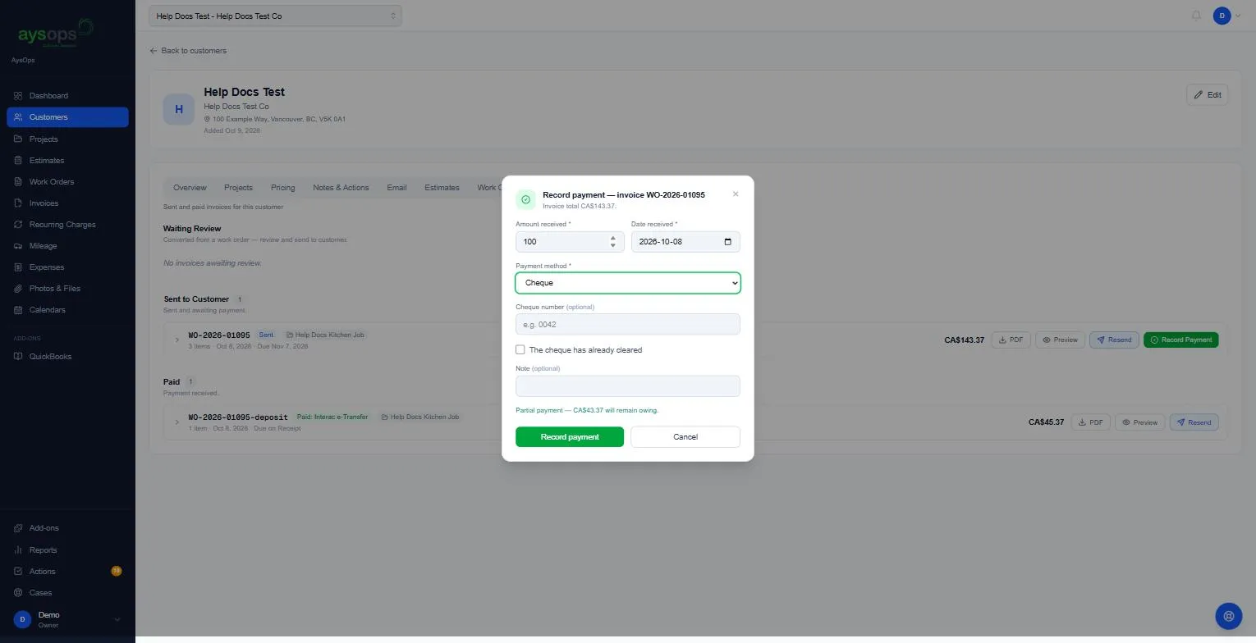Open the notifications bell

pos(1196,16)
